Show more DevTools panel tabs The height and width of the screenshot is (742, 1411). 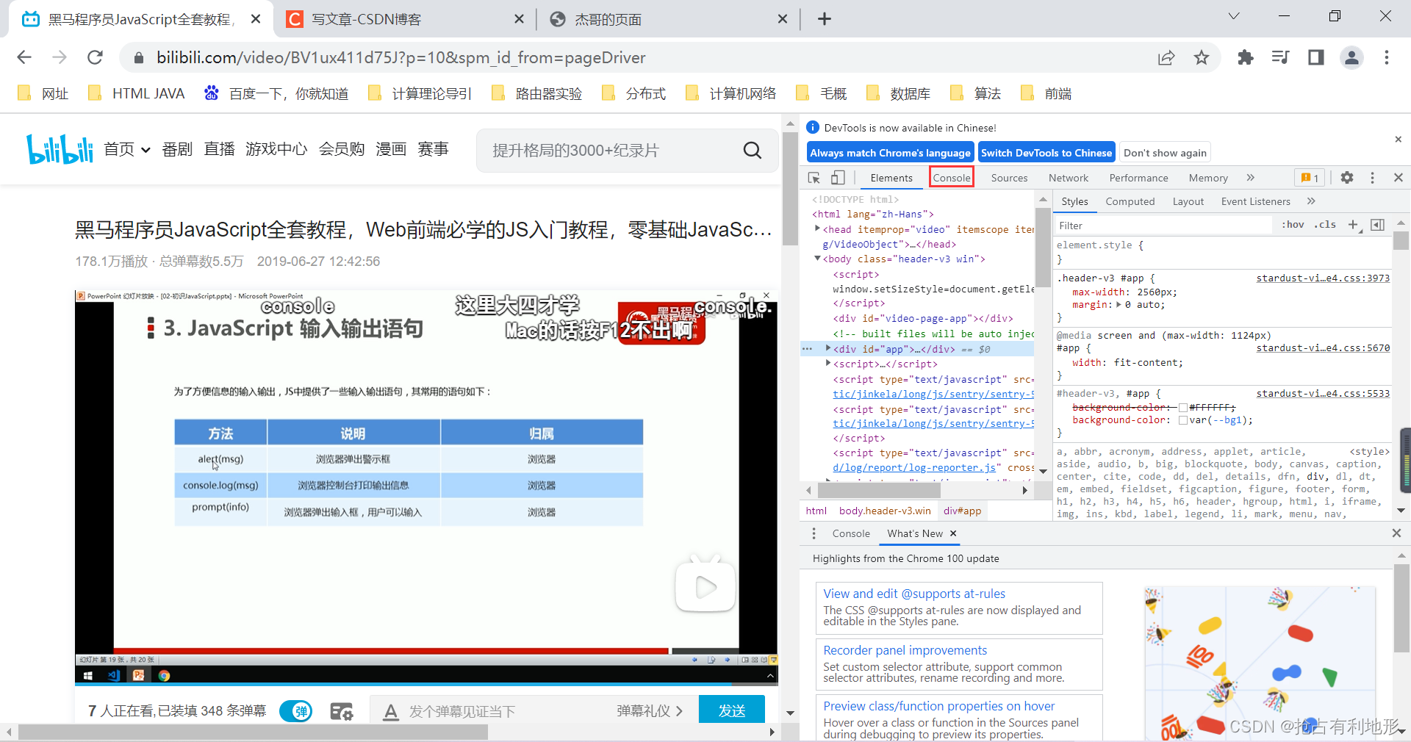click(1251, 178)
